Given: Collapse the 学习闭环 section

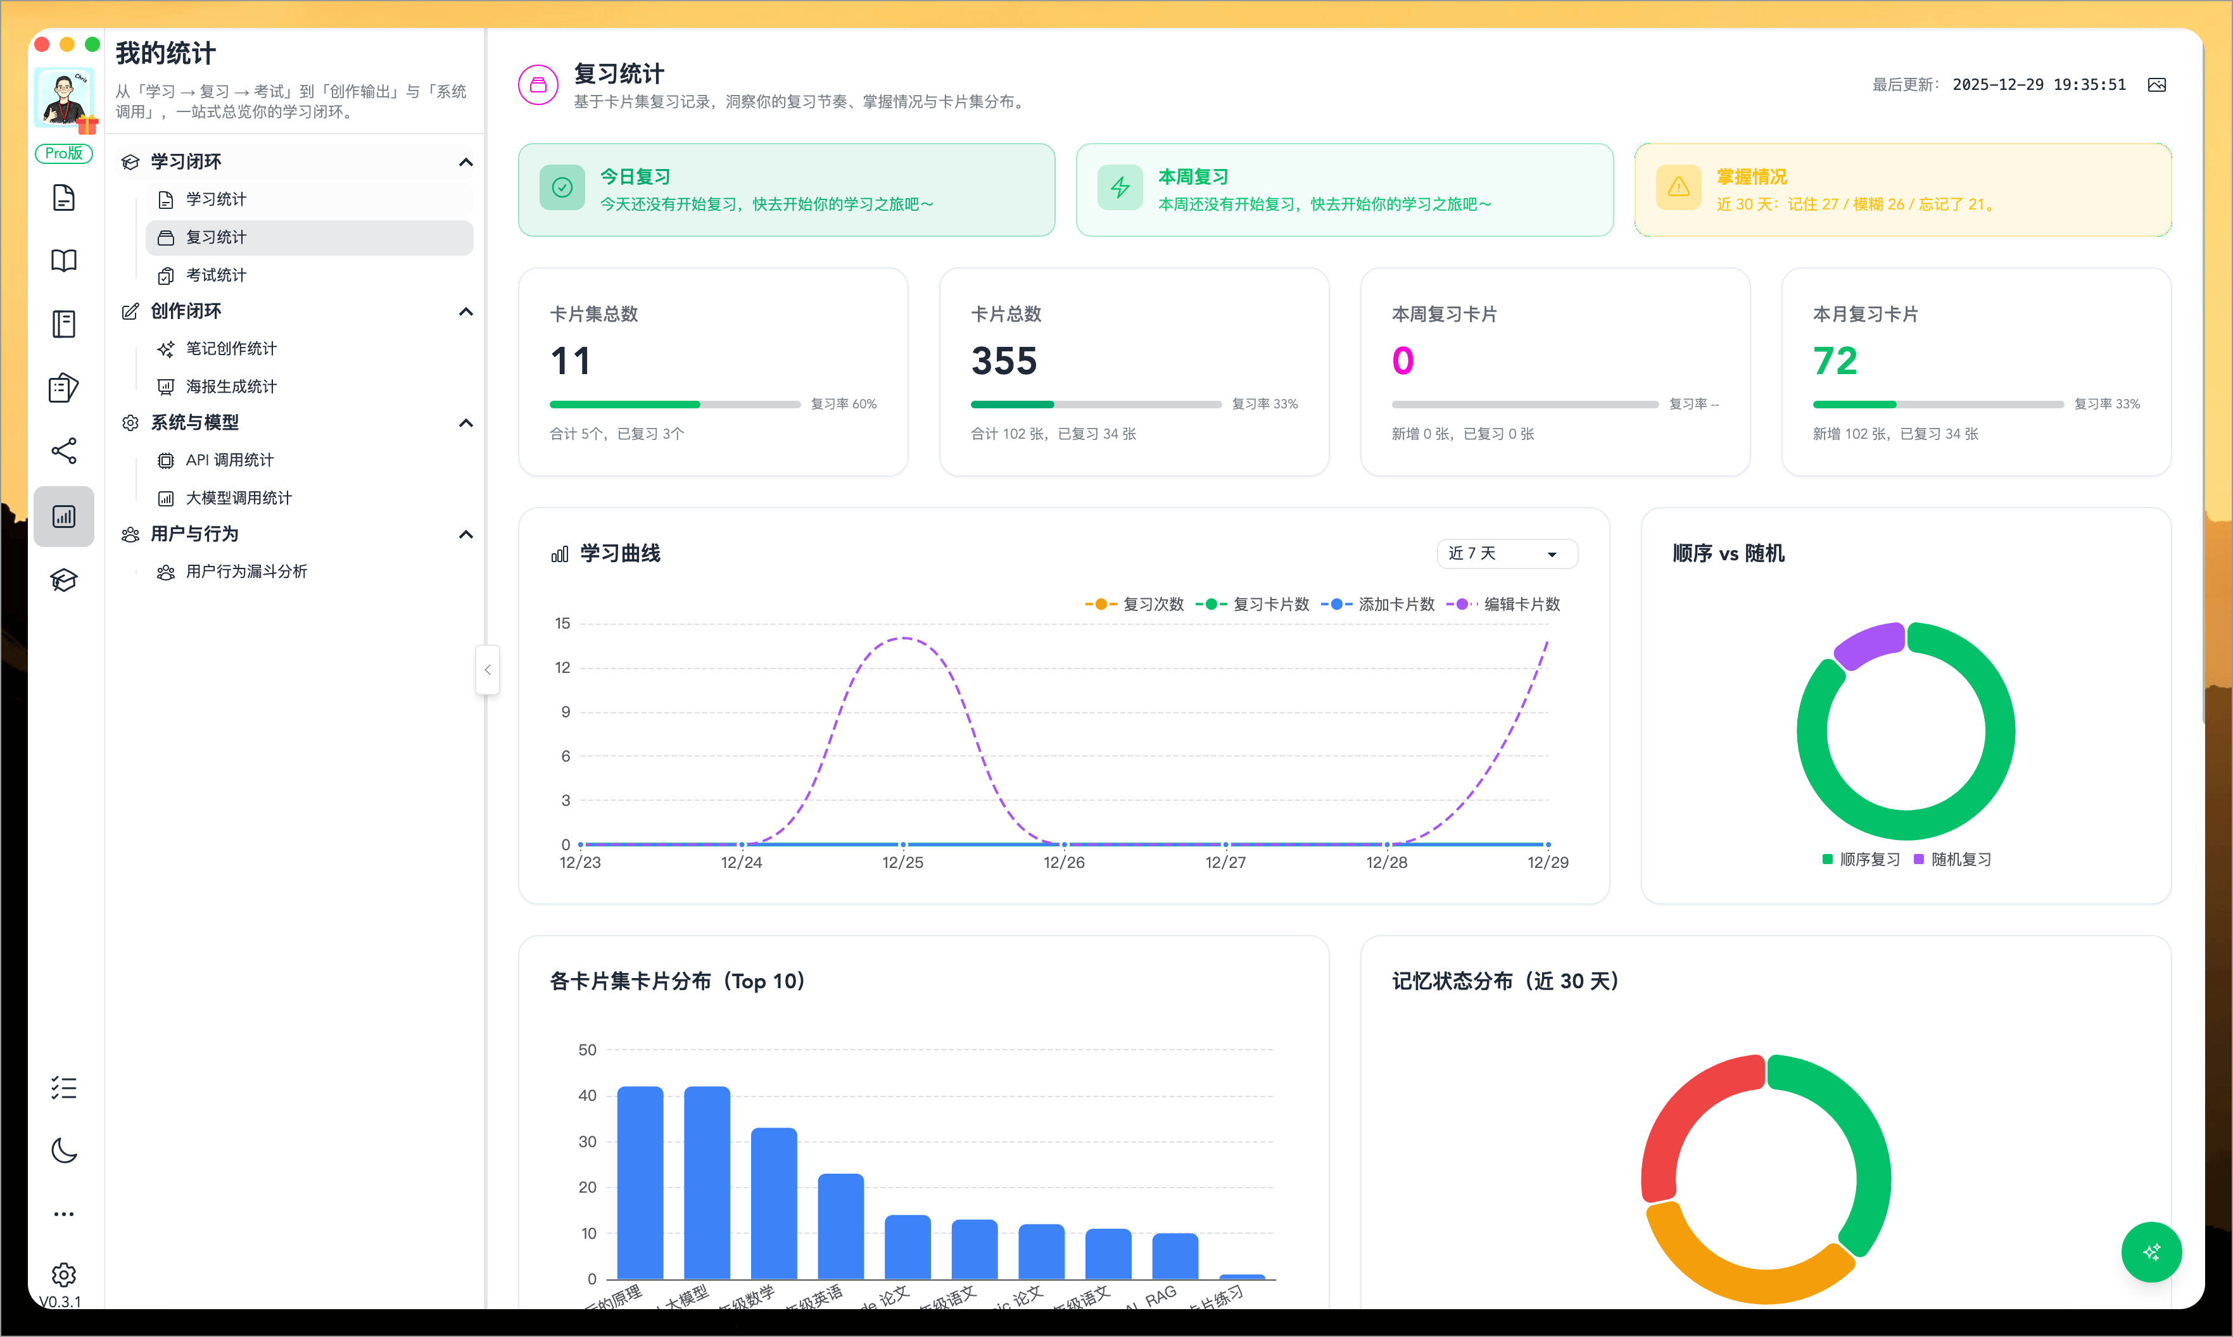Looking at the screenshot, I should pyautogui.click(x=466, y=162).
